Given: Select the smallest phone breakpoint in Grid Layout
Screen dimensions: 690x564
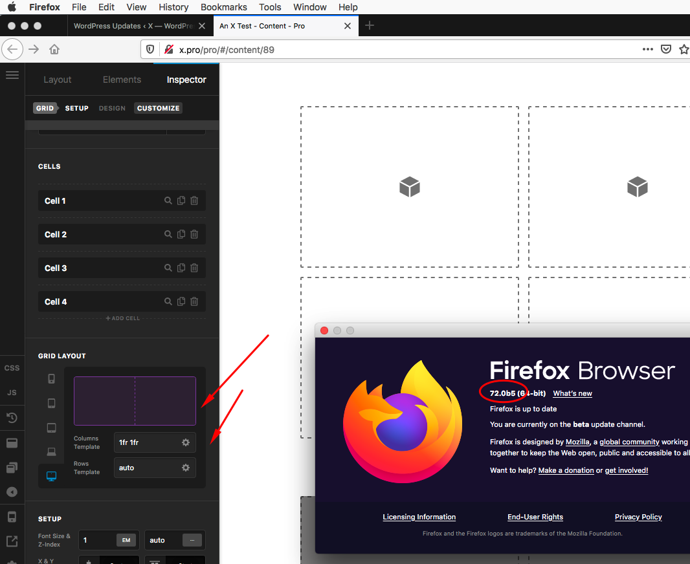Looking at the screenshot, I should pyautogui.click(x=52, y=378).
